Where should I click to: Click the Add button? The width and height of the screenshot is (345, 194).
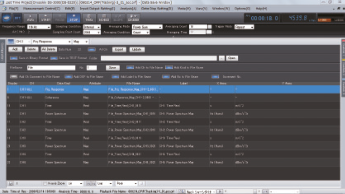[15, 49]
